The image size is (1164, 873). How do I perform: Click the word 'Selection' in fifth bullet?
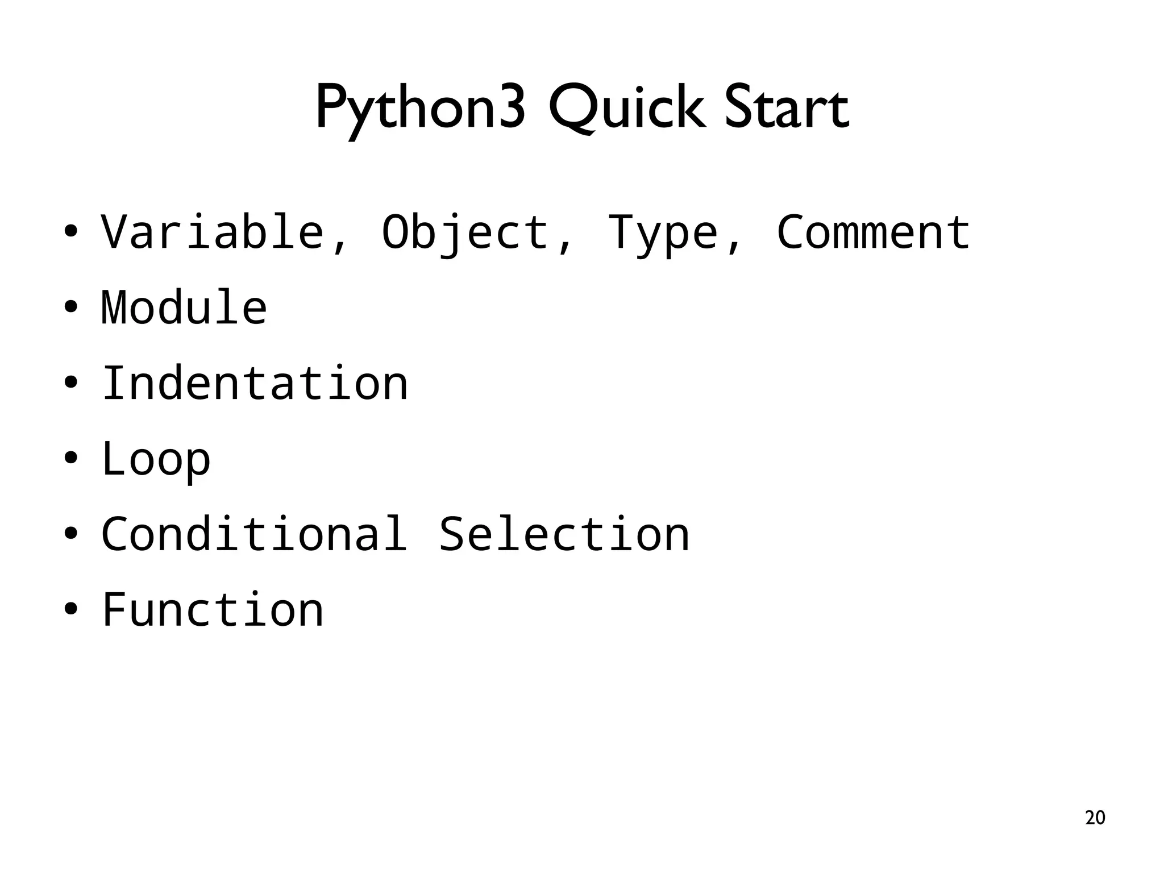click(x=564, y=534)
